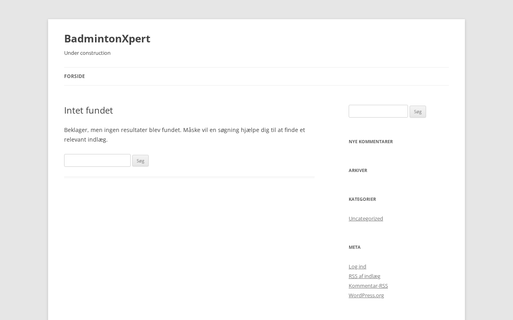This screenshot has width=513, height=320.
Task: Open the RSS af indlæg feed link
Action: point(364,276)
